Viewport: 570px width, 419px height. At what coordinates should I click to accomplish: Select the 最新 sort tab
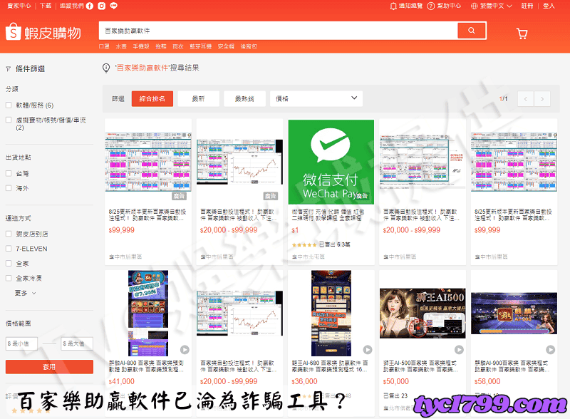click(x=199, y=98)
